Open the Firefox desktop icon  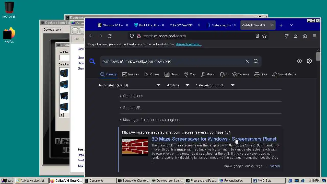pos(9,35)
